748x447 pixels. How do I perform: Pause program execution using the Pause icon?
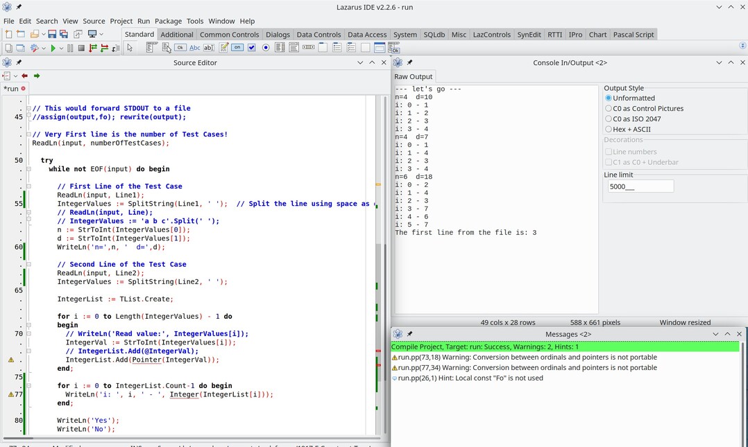[x=70, y=49]
